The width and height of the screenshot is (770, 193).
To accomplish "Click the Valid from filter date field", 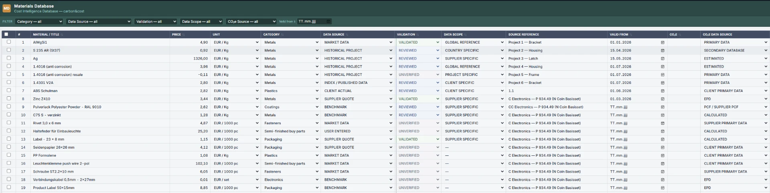I will 315,22.
